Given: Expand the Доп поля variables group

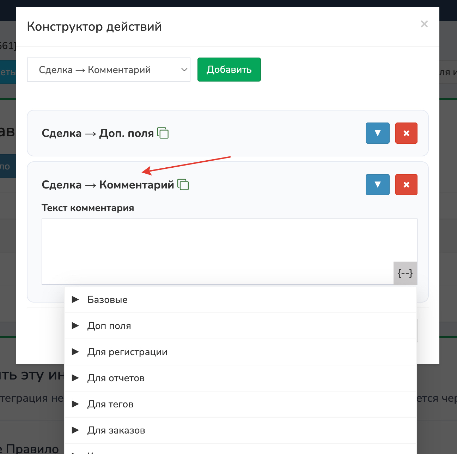Looking at the screenshot, I should click(x=109, y=326).
